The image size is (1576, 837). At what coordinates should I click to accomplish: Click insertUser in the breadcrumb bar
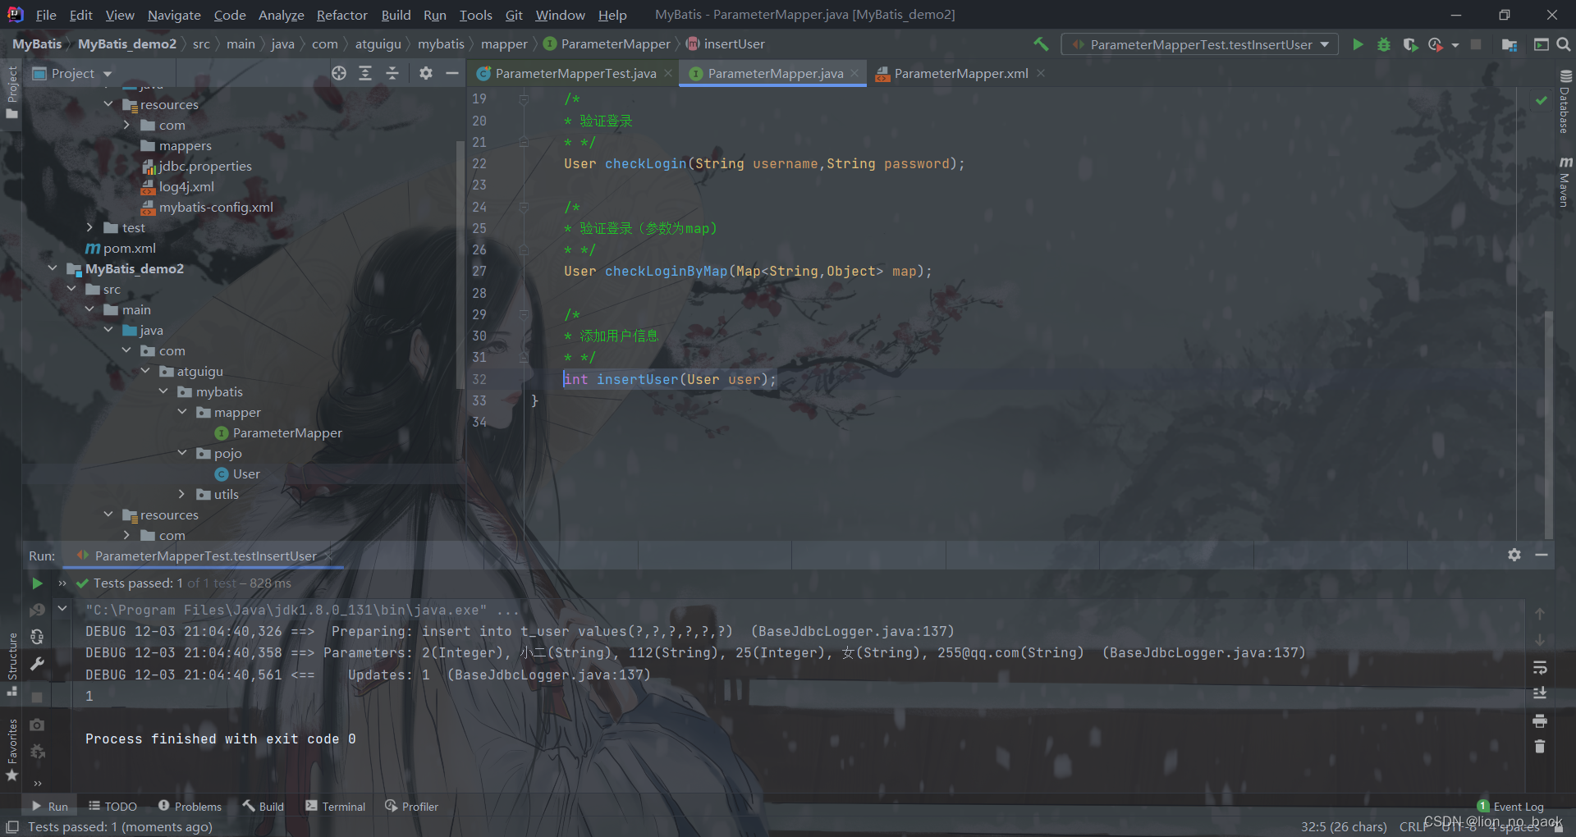[x=734, y=43]
